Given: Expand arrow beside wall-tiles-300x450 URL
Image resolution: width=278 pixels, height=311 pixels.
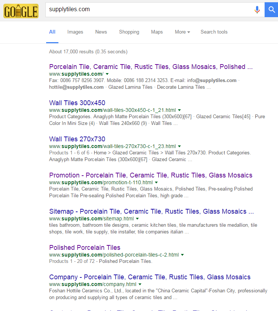Looking at the screenshot, I should (179, 110).
